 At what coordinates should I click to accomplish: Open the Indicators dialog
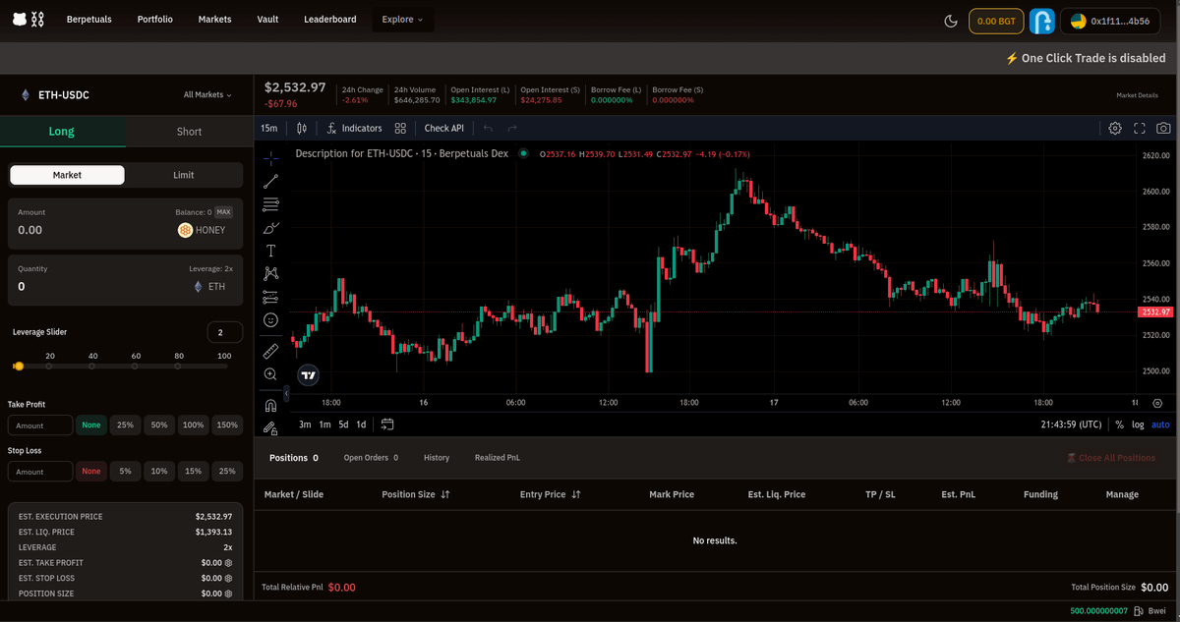click(354, 128)
